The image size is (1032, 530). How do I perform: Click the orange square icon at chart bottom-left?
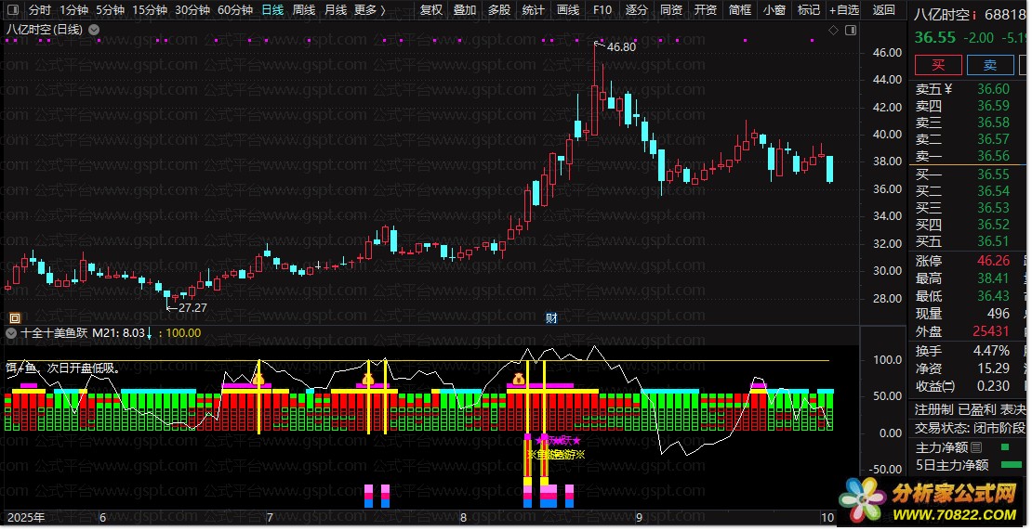click(15, 318)
